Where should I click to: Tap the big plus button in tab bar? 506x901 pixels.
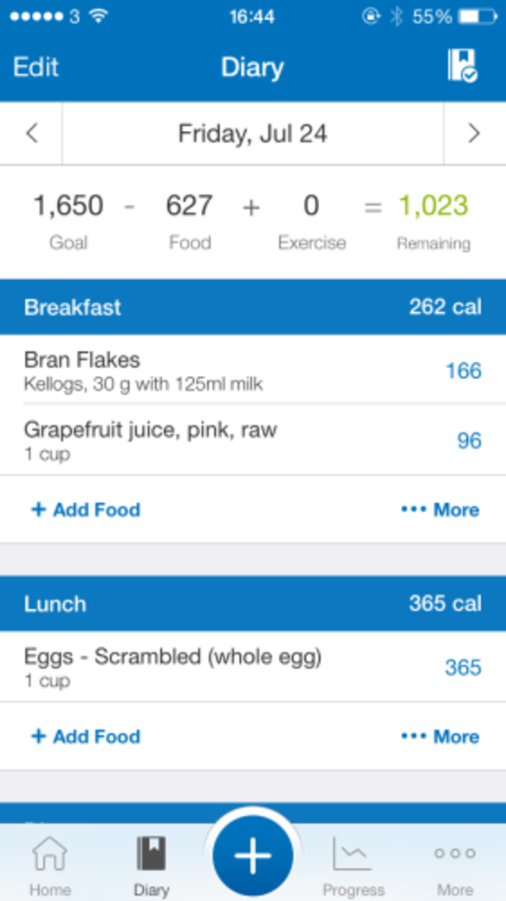[253, 856]
